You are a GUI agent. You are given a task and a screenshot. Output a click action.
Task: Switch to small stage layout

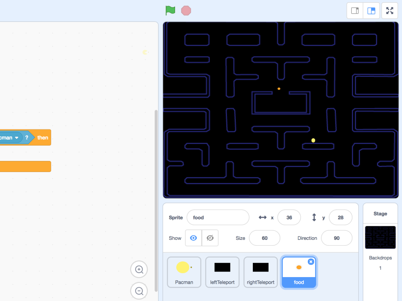[x=355, y=11]
